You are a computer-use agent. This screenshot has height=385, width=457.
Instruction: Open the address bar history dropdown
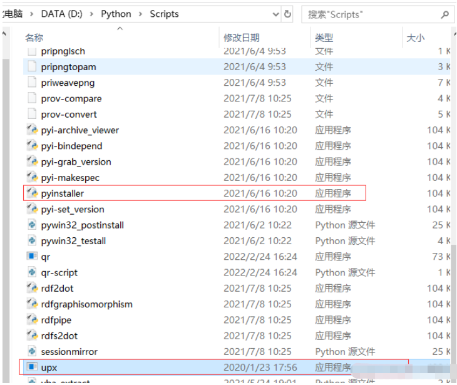tap(275, 14)
